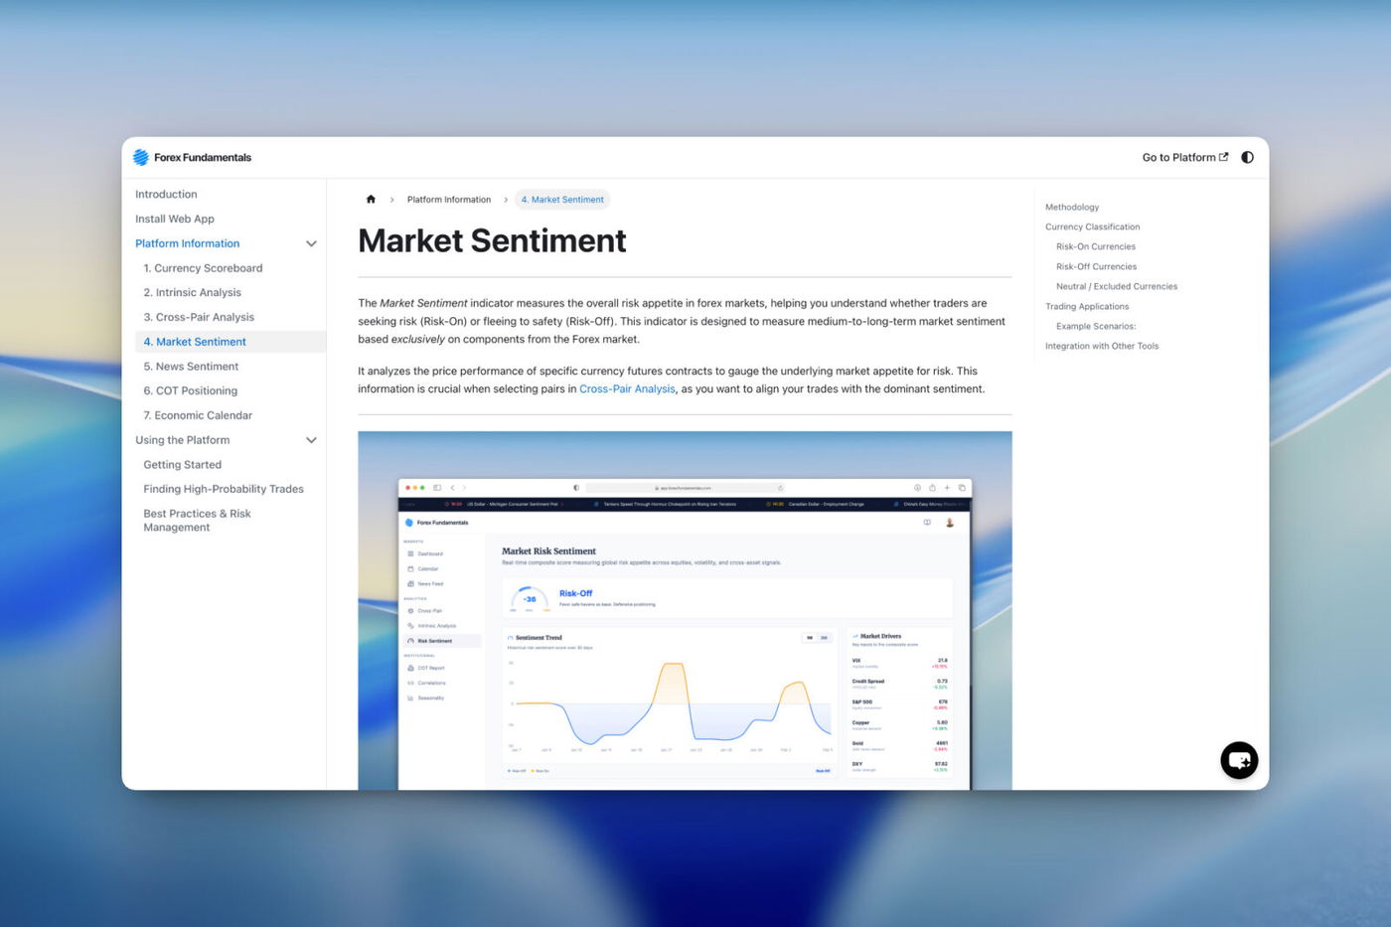Open the chat support widget
This screenshot has height=927, width=1391.
[x=1238, y=760]
